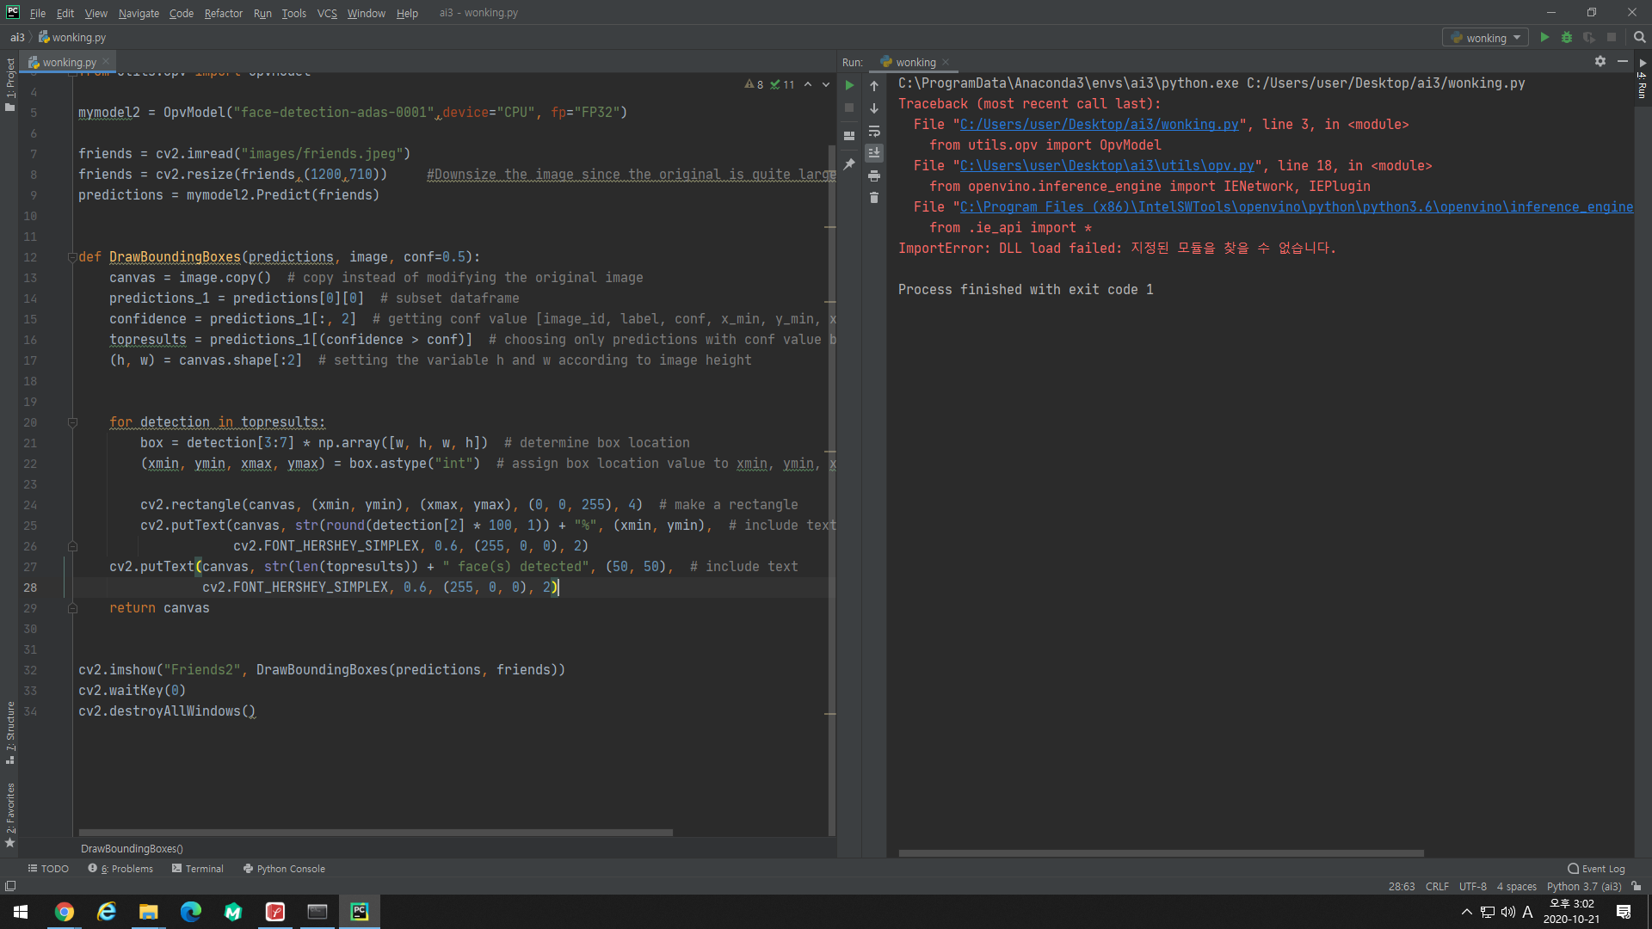
Task: Click the Up the Stack Trace arrow
Action: coord(874,86)
